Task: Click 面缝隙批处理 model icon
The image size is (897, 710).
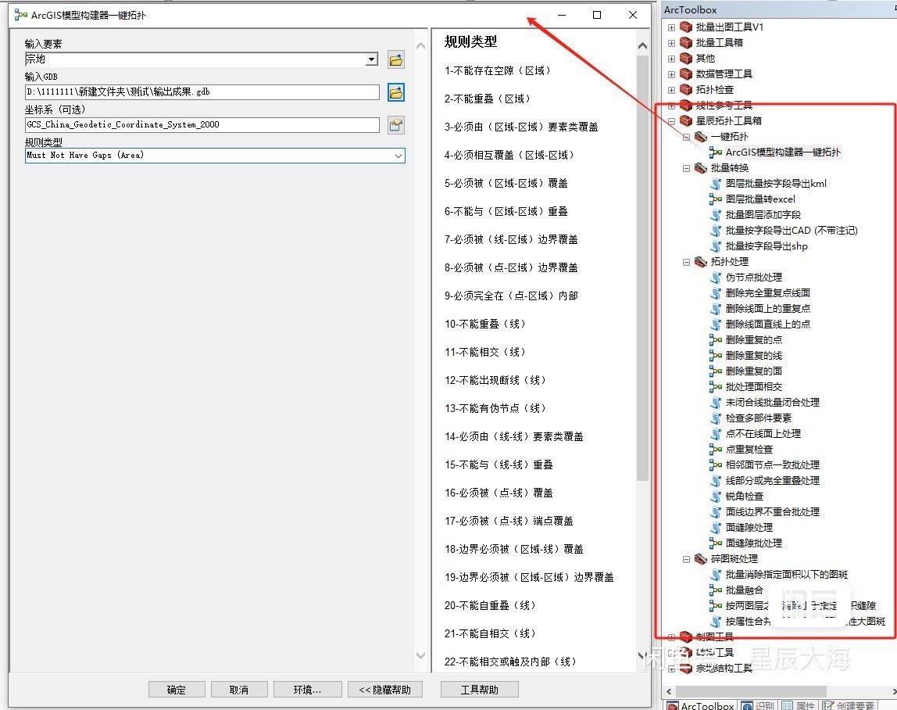Action: tap(716, 543)
